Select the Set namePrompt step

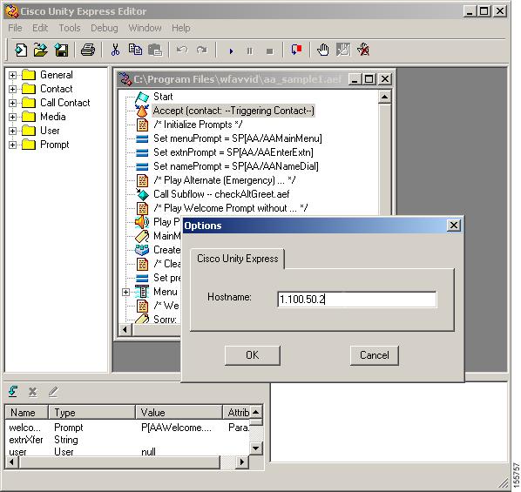coord(235,166)
